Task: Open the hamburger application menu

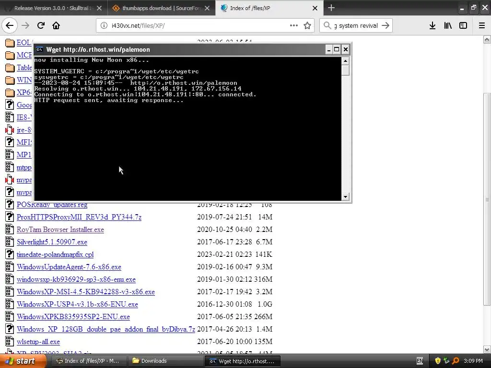Action: (x=482, y=26)
